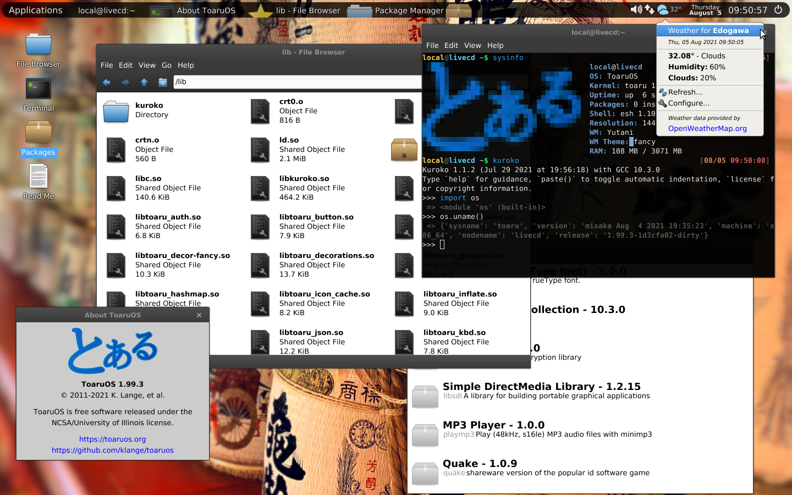Open Edit menu in terminal window
The image size is (792, 495).
[451, 45]
